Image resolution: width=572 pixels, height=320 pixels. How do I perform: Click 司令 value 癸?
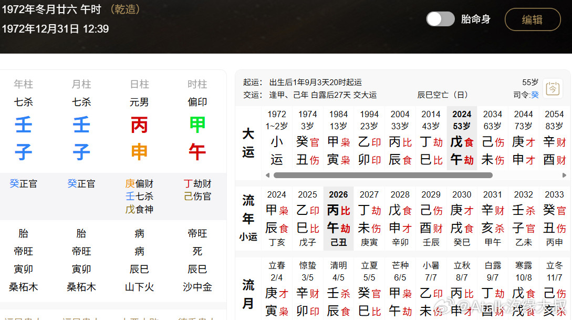(535, 95)
